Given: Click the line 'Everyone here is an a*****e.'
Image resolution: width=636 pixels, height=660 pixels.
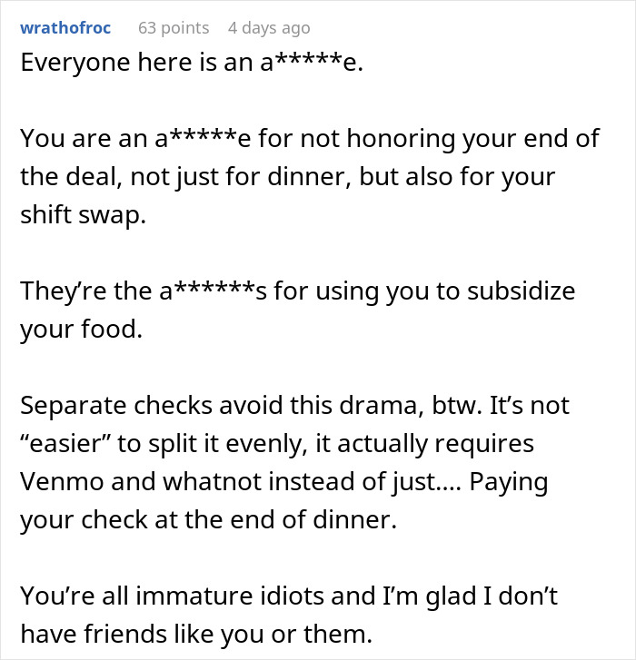Looking at the screenshot, I should 192,63.
